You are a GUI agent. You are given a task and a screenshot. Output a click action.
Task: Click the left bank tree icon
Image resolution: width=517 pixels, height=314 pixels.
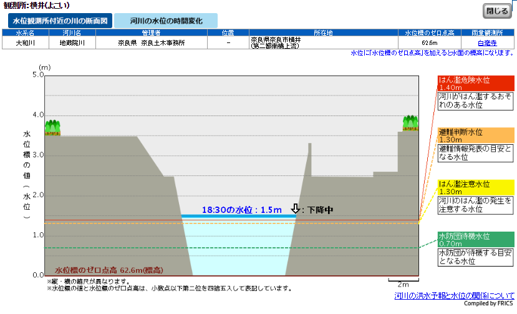pos(52,127)
